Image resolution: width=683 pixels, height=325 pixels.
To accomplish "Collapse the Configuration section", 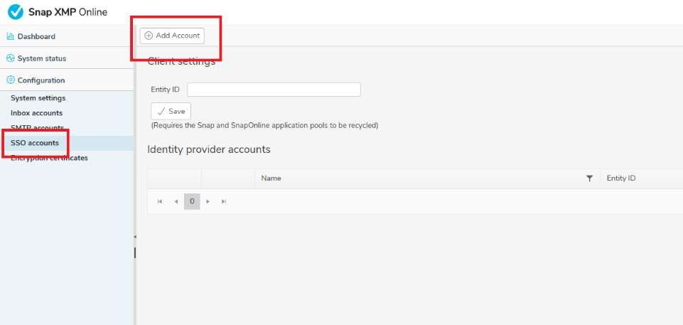I will tap(41, 80).
